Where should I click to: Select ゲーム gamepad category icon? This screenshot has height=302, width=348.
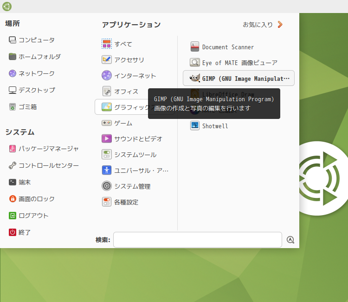click(107, 123)
